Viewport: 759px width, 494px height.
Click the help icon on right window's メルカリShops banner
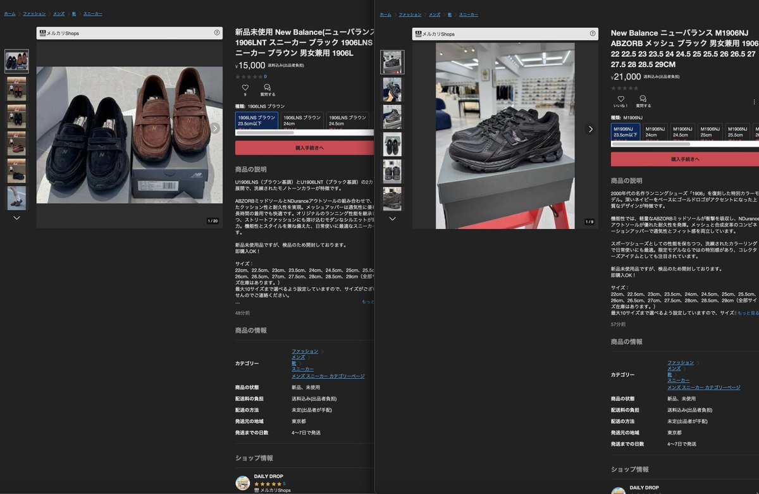[x=592, y=34]
